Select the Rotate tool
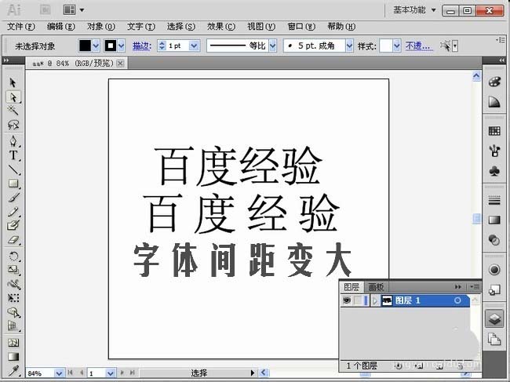 pos(13,256)
